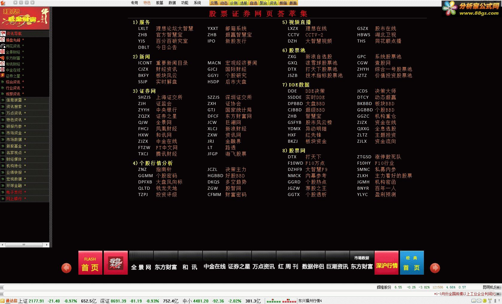This screenshot has width=502, height=304.
Task: Open the 理想论坛大智慧 link
Action: tap(175, 28)
